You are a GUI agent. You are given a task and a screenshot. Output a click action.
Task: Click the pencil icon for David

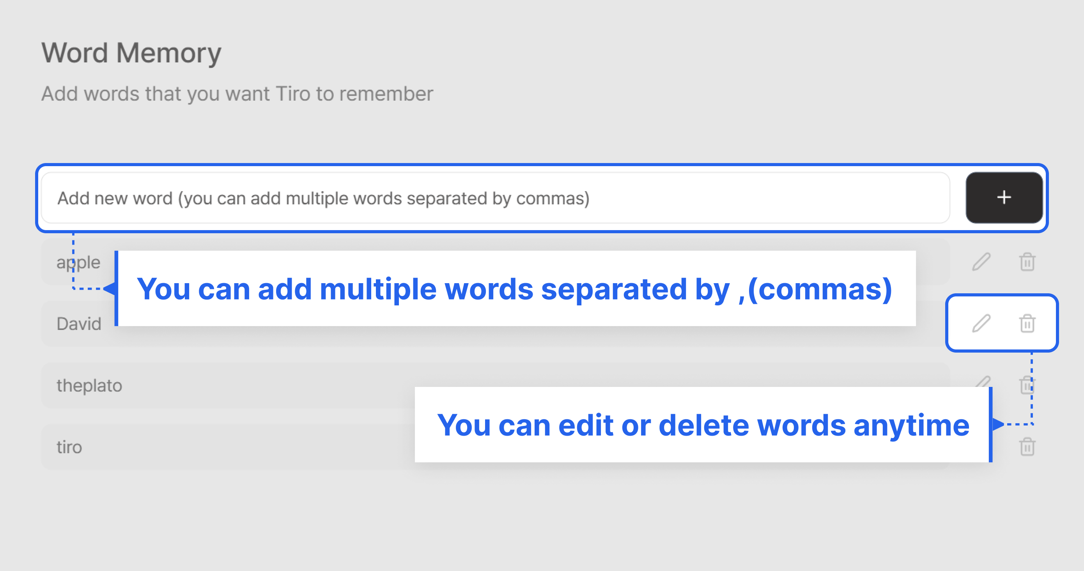[x=981, y=323]
